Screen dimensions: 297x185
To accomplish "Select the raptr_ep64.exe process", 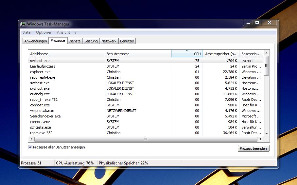I will click(146, 77).
